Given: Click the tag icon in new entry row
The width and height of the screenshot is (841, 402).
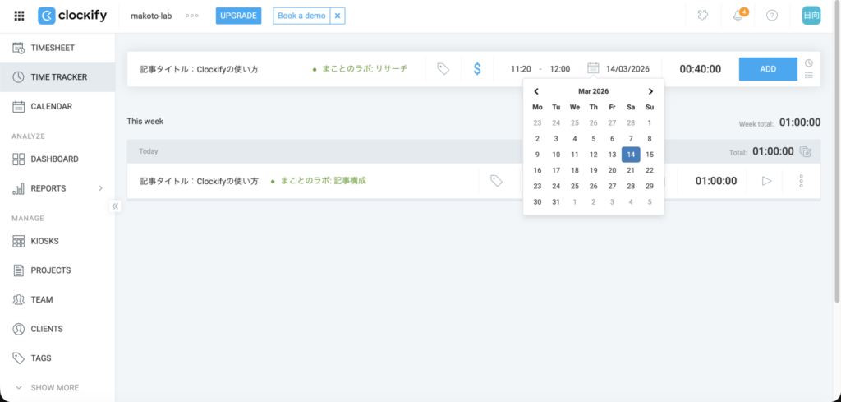Looking at the screenshot, I should pyautogui.click(x=443, y=69).
